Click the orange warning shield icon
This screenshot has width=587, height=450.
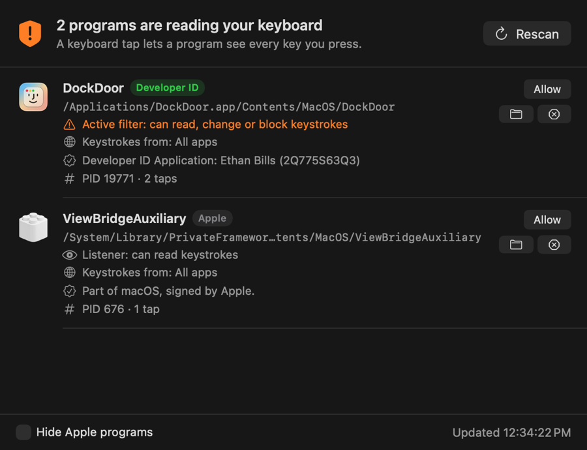(x=30, y=34)
